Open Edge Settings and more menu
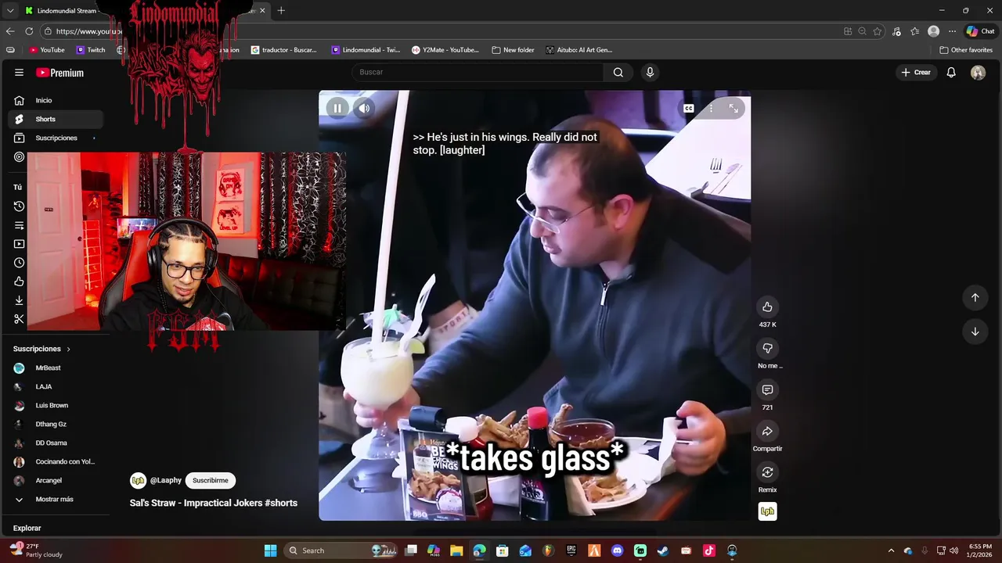Image resolution: width=1002 pixels, height=563 pixels. [x=952, y=31]
